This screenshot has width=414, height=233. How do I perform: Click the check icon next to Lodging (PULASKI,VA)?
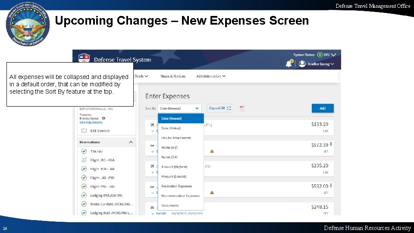click(x=84, y=195)
